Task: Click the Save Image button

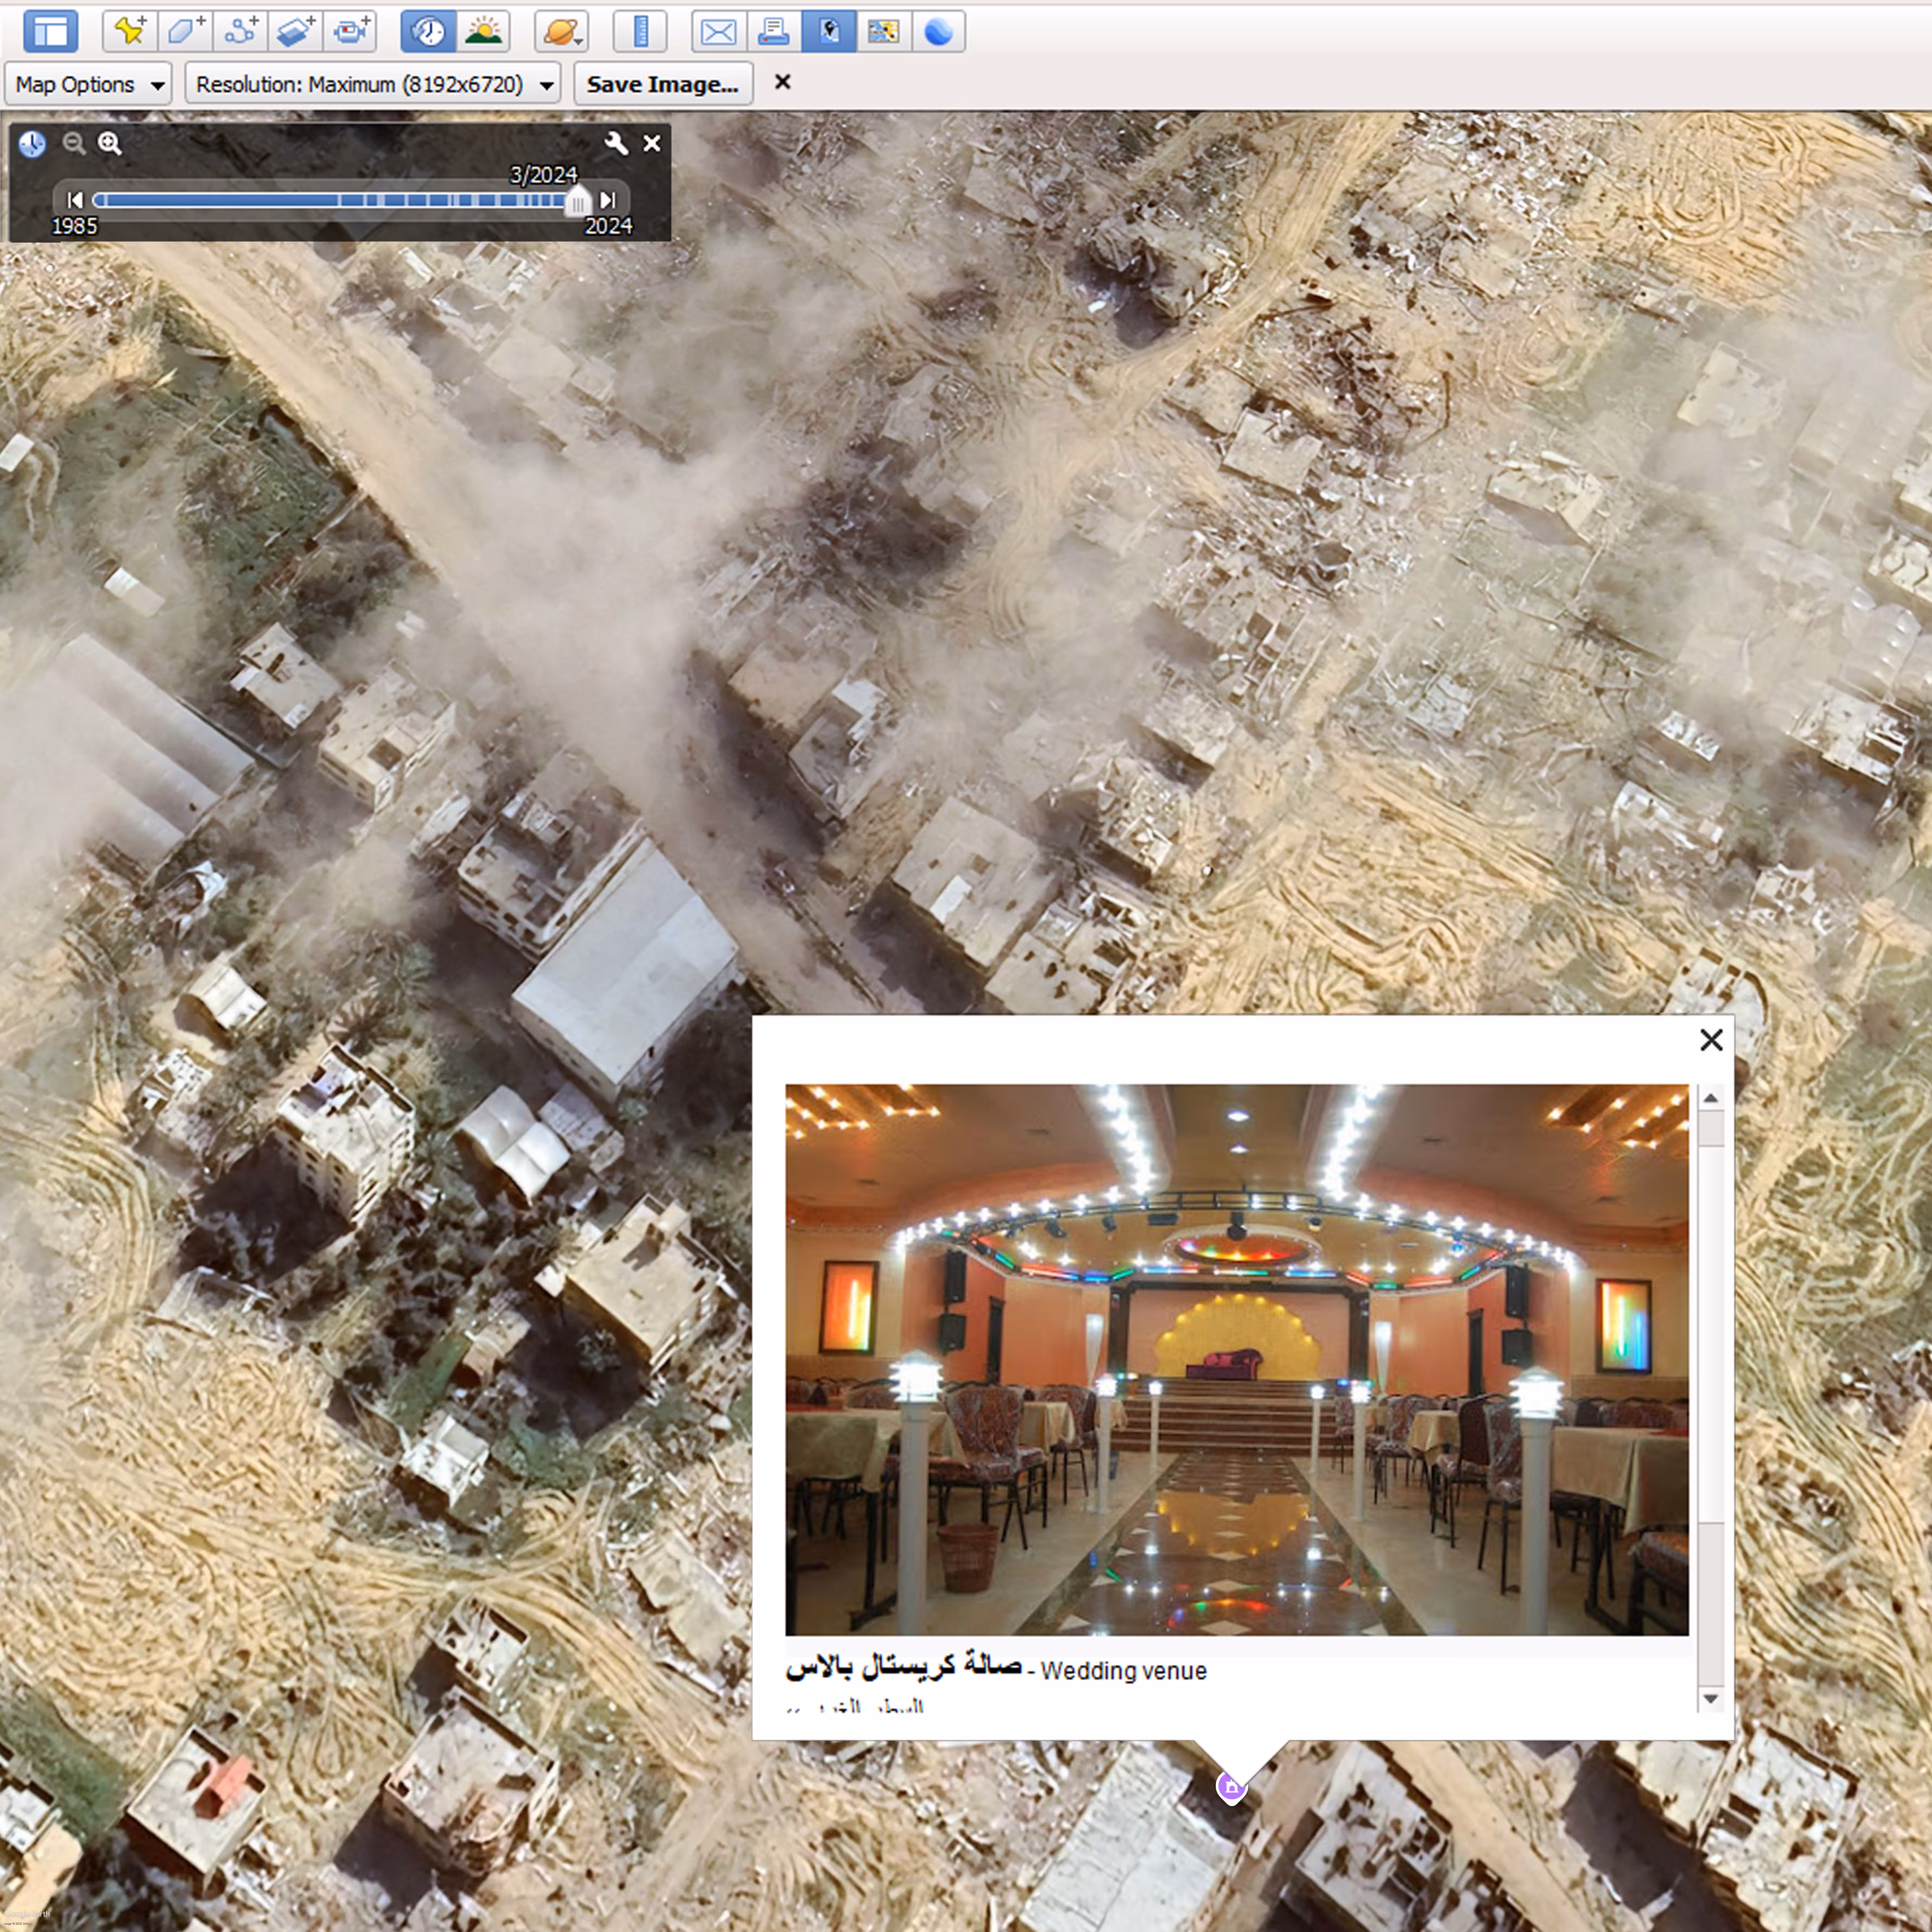Action: pos(663,84)
